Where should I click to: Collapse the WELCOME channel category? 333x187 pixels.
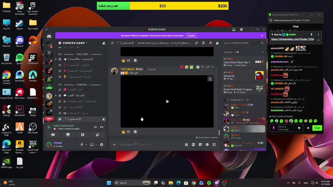81,54
